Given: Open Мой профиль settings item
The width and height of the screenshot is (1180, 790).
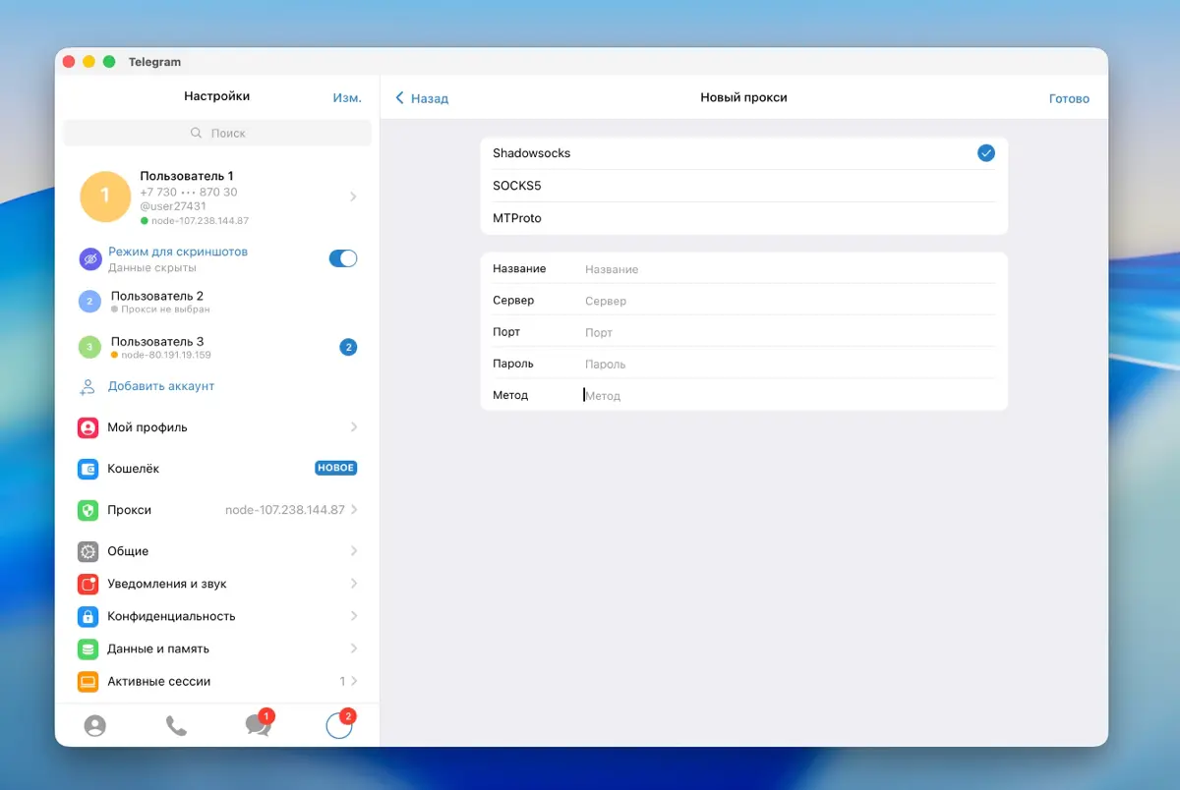Looking at the screenshot, I should [x=217, y=427].
